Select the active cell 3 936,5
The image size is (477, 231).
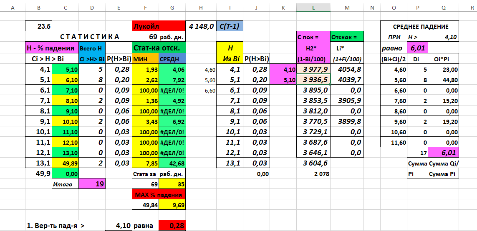313,79
